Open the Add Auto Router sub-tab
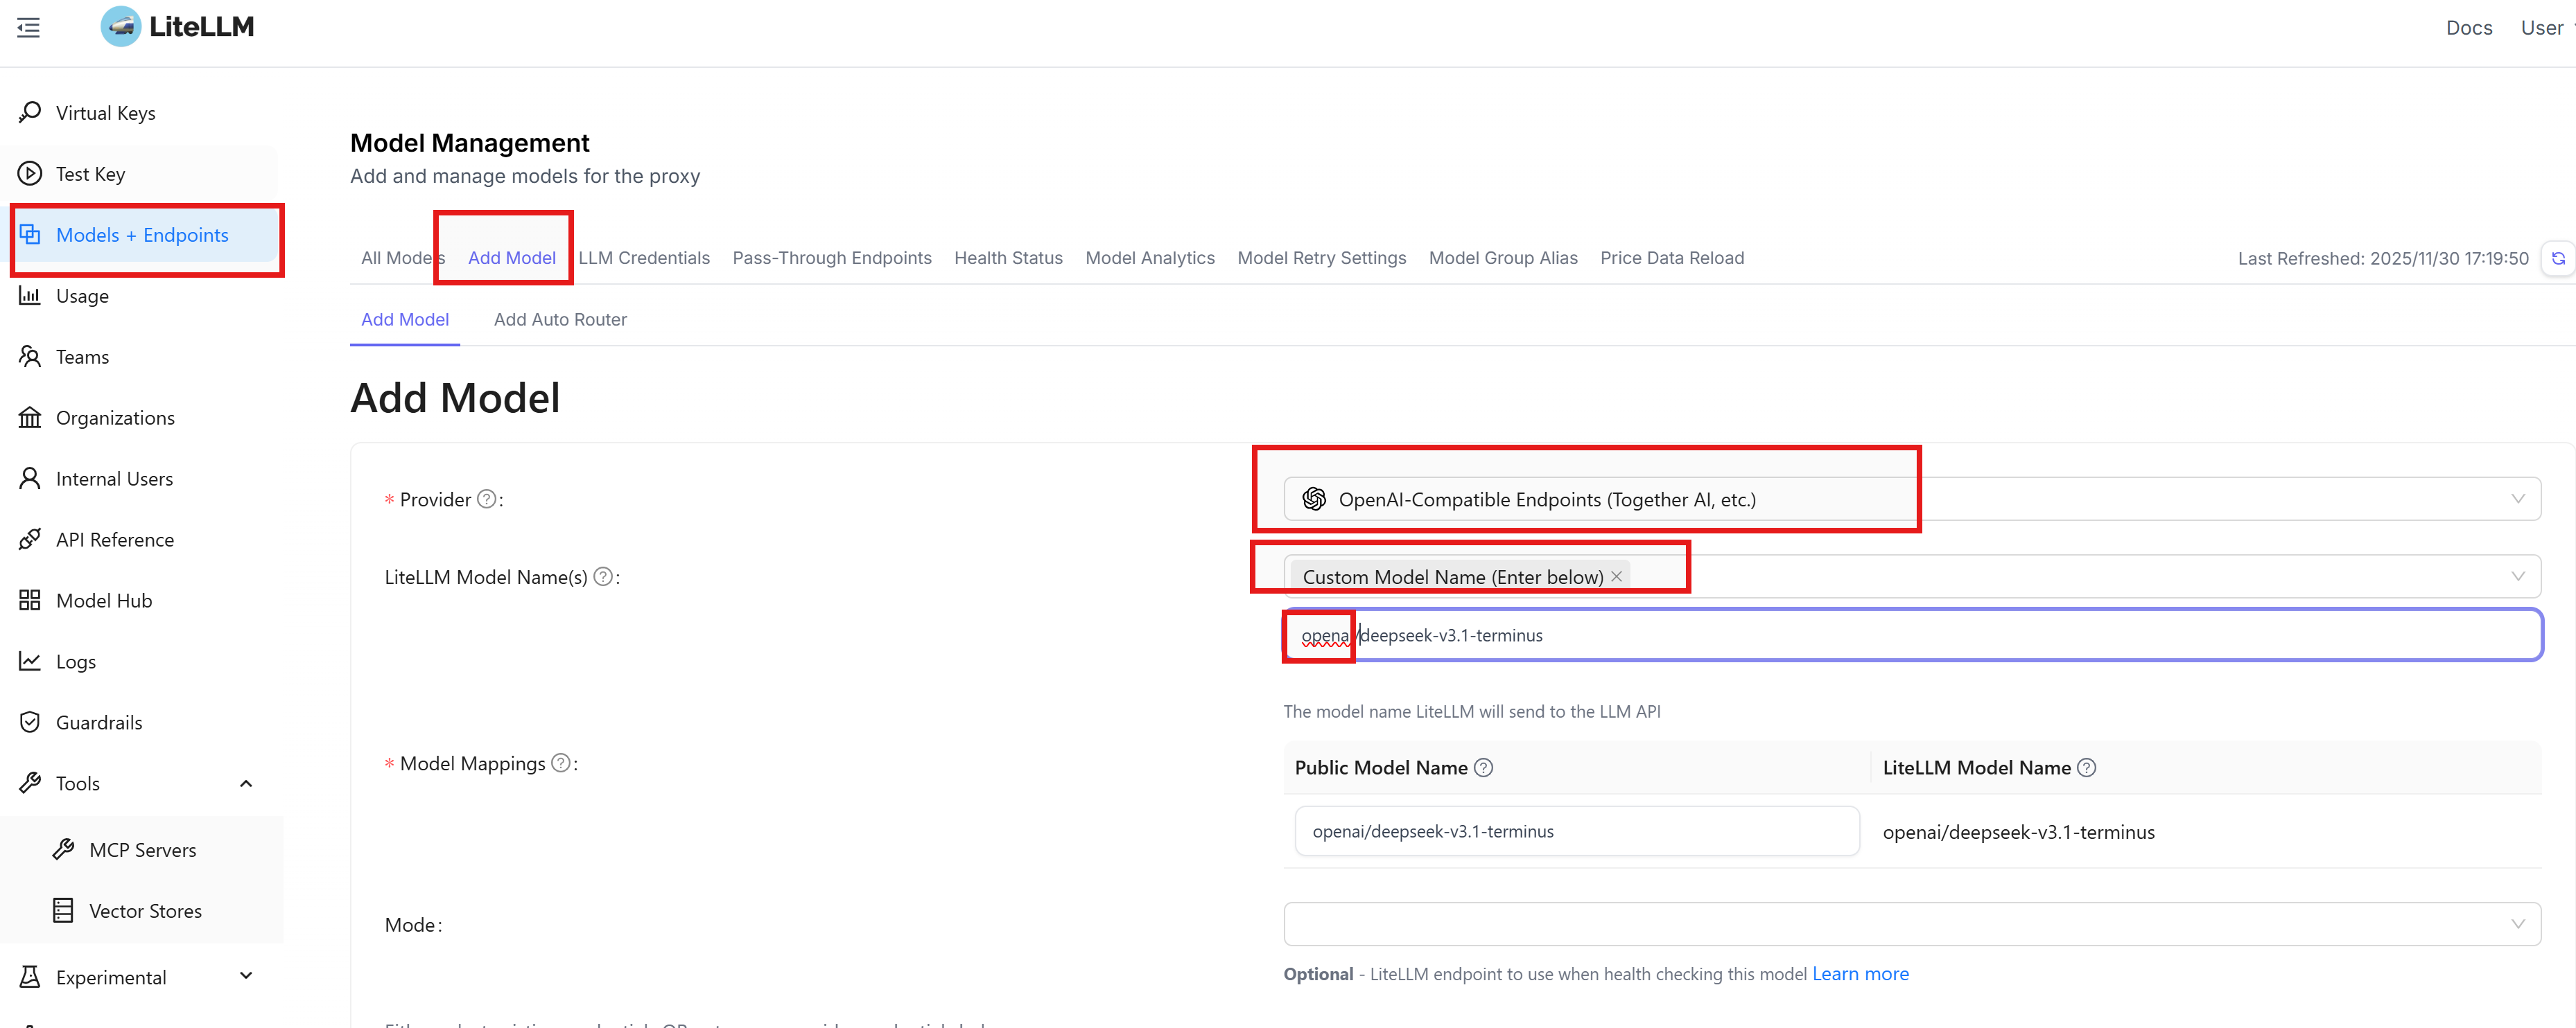 click(560, 319)
